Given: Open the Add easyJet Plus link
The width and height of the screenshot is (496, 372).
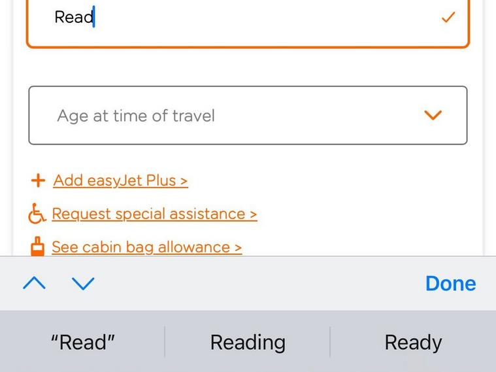Looking at the screenshot, I should point(116,180).
